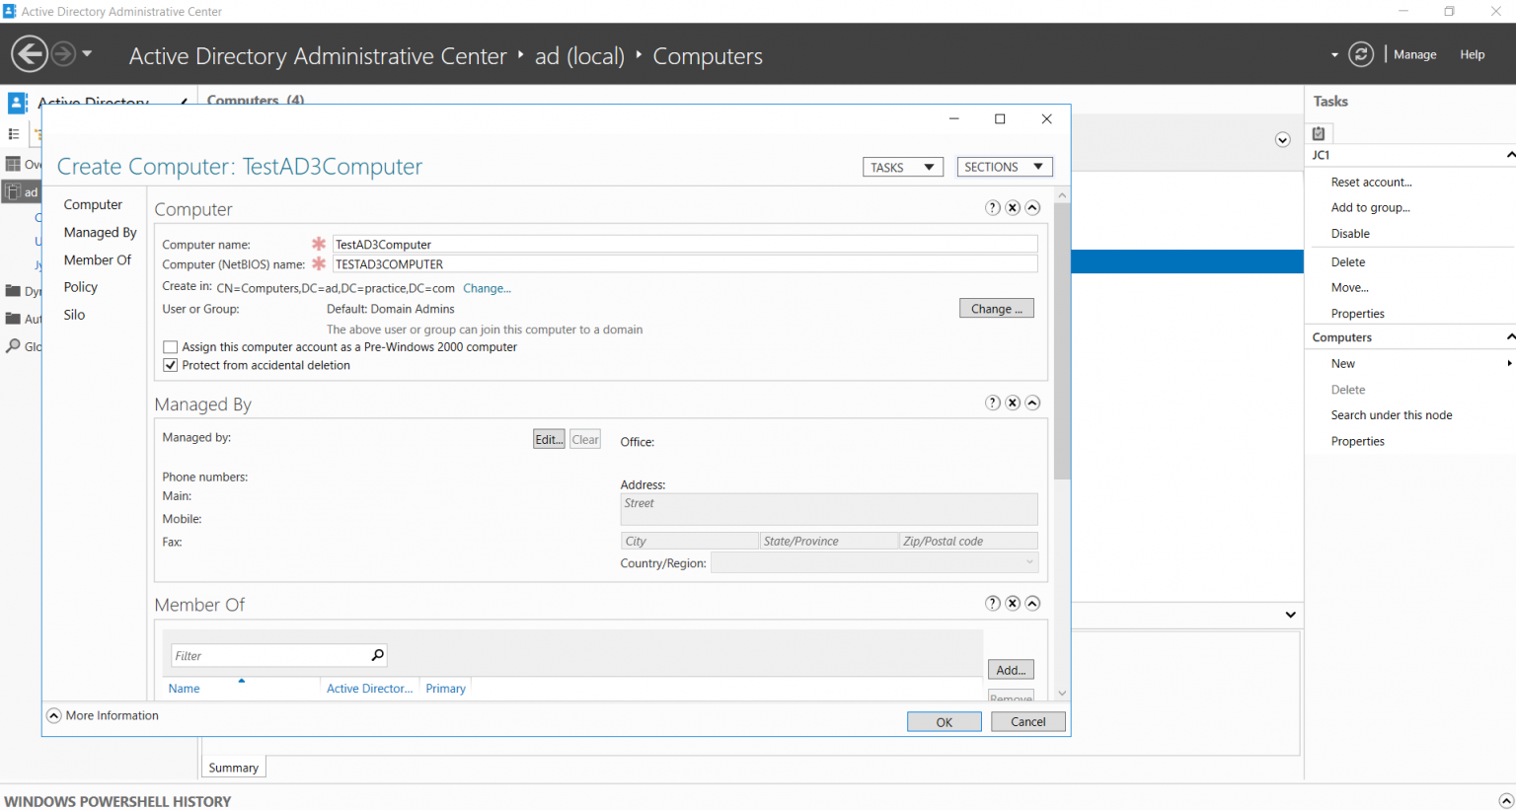This screenshot has width=1516, height=810.
Task: Check Assign as Pre-Windows 2000 computer
Action: (x=171, y=347)
